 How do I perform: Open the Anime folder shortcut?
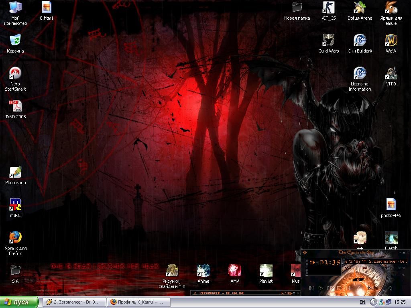(x=203, y=274)
